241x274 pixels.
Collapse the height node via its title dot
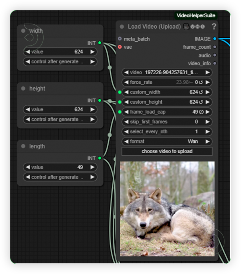pos(23,88)
